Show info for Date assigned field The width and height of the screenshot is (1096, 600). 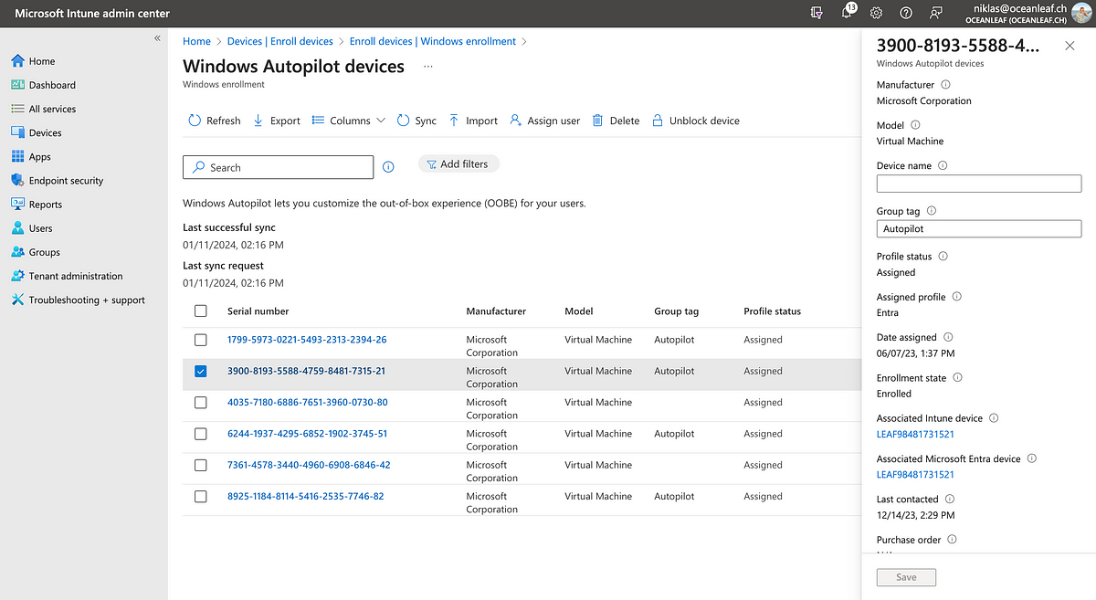pos(948,337)
